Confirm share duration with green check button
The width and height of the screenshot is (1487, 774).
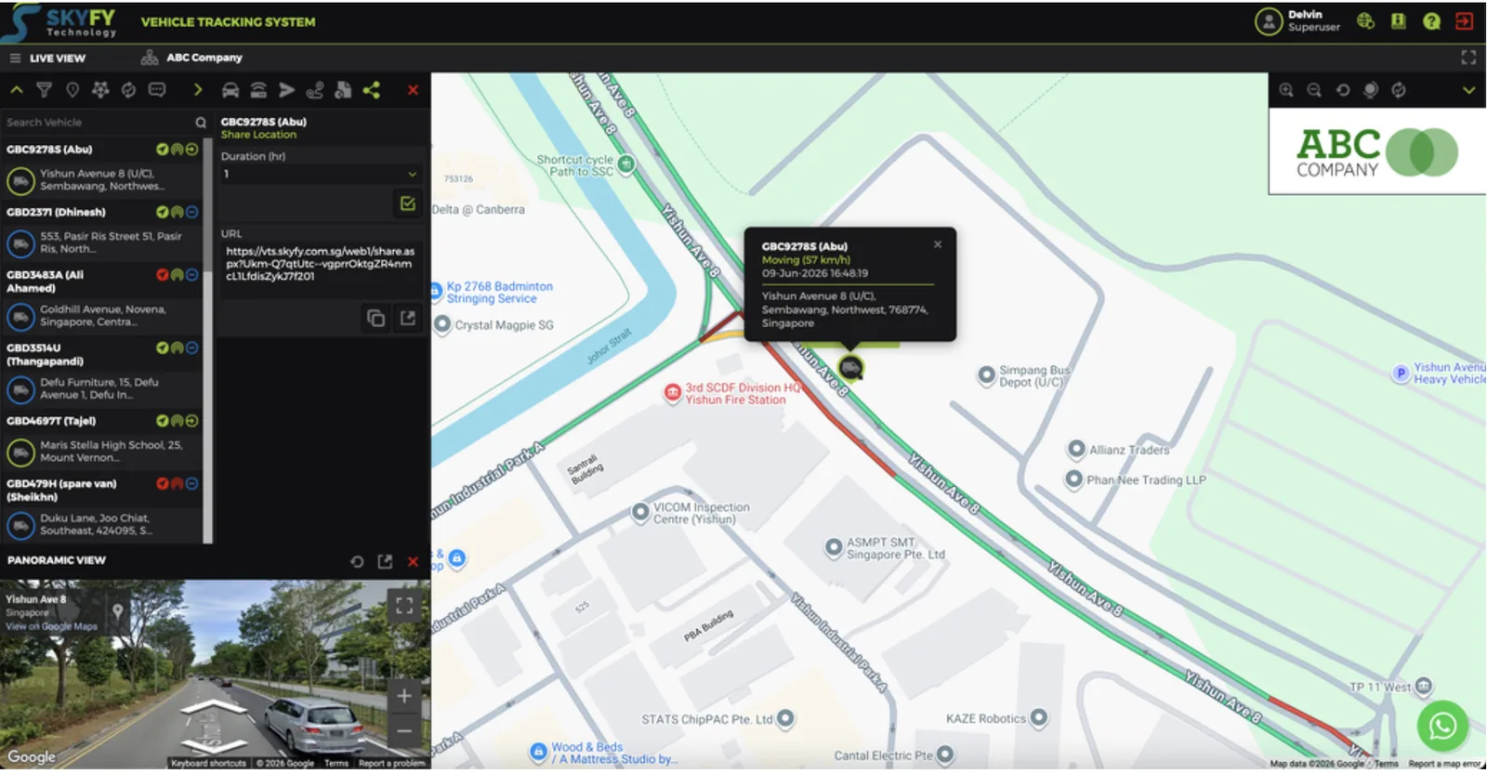click(x=408, y=203)
